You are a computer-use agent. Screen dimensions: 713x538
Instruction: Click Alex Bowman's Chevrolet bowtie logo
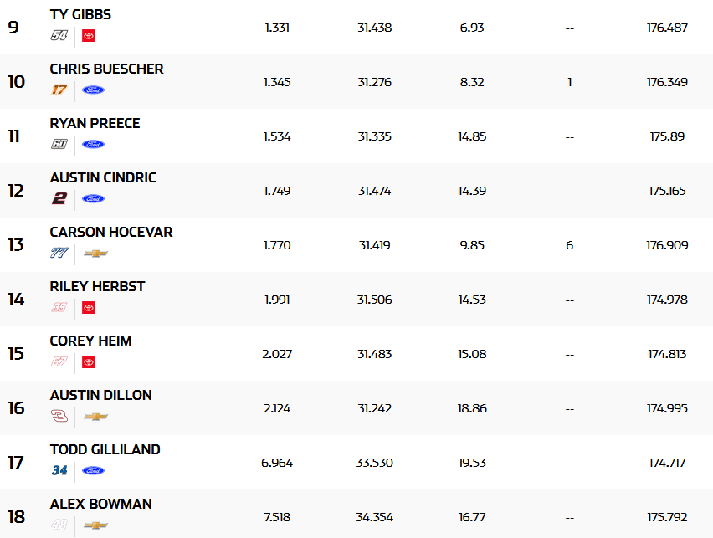(x=95, y=525)
